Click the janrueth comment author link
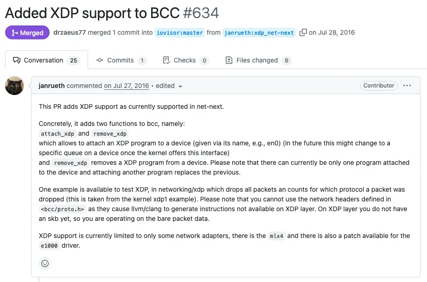427x282 pixels. pos(52,86)
